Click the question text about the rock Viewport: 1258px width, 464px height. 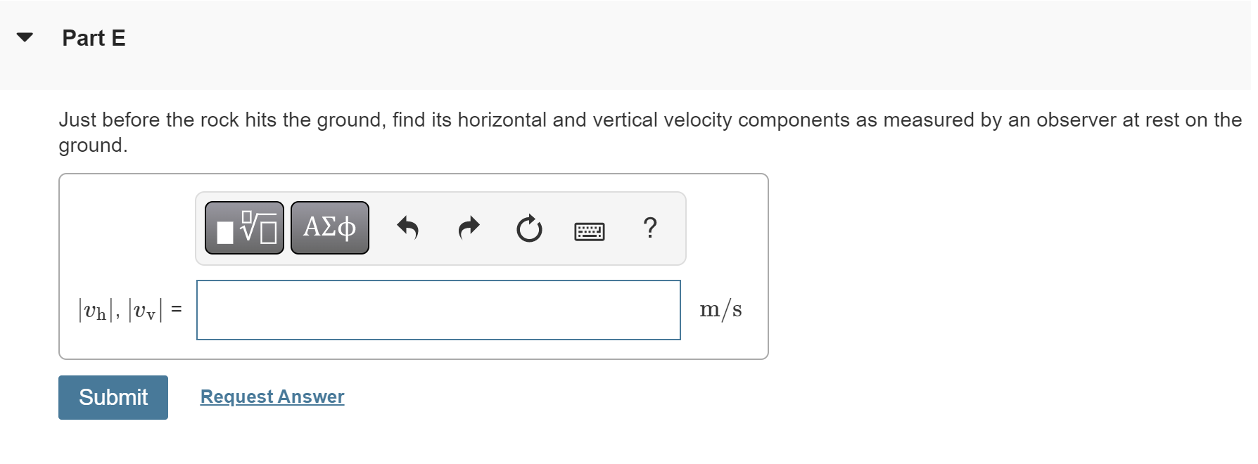[650, 132]
